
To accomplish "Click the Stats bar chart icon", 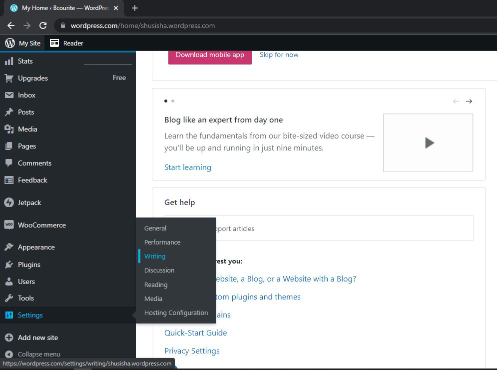I will [9, 61].
